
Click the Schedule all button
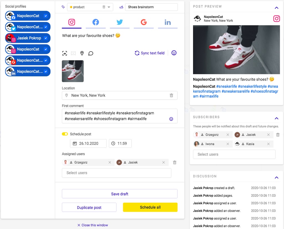point(150,207)
